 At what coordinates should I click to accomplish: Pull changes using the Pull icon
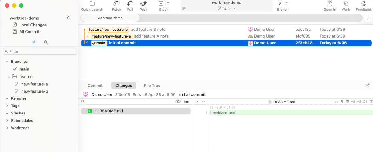(x=130, y=3)
